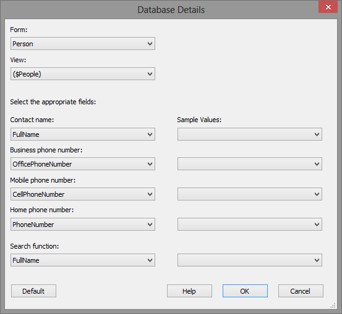This screenshot has height=314, width=342.
Task: Expand the Home phone number PhoneNumber dropdown
Action: click(x=83, y=225)
